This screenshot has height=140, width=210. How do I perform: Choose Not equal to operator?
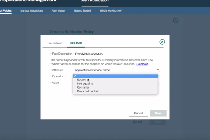click(x=115, y=83)
